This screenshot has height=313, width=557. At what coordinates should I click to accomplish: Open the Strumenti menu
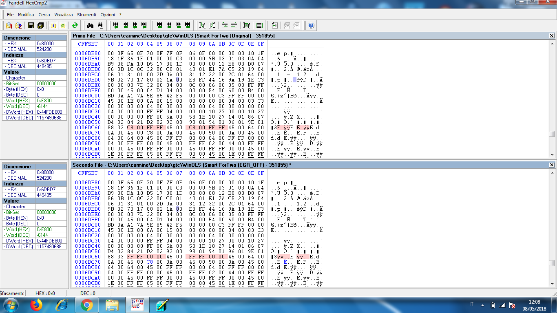[x=86, y=15]
